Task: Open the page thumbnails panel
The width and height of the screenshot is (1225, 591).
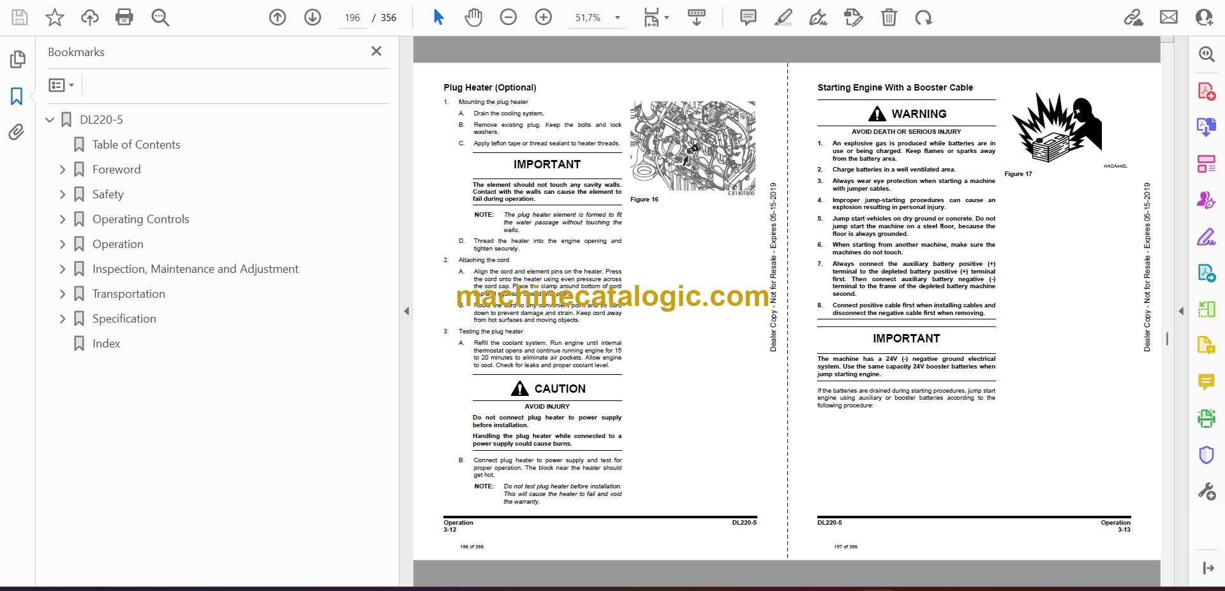Action: tap(17, 59)
